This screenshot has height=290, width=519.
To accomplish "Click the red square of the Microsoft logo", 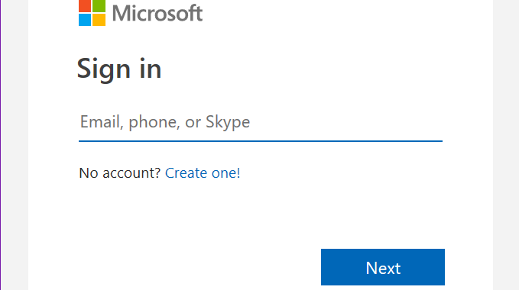I will (x=85, y=5).
